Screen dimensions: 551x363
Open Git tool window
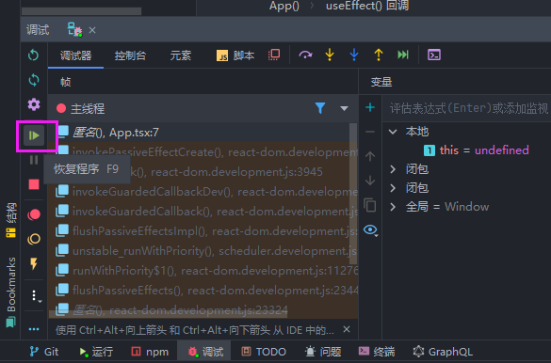(x=44, y=352)
